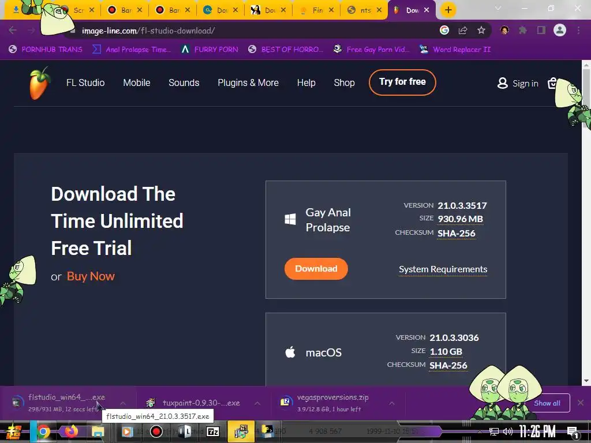Expand options for tuxpaint download
Viewport: 591px width, 443px height.
click(x=257, y=403)
